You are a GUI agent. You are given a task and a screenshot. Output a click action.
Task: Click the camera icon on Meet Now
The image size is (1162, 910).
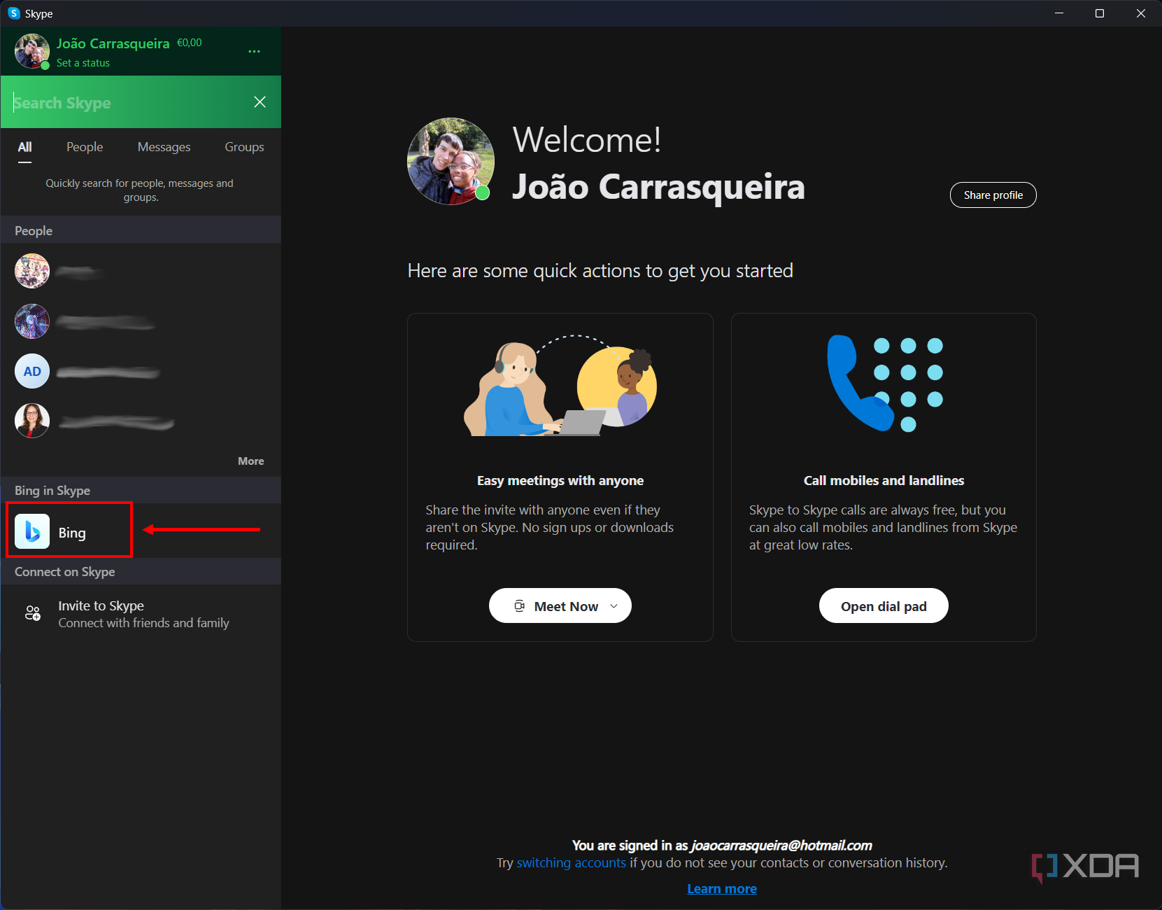519,605
